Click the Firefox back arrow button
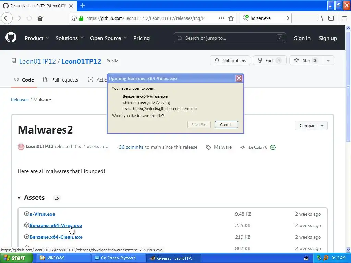The width and height of the screenshot is (351, 263). pos(7,18)
